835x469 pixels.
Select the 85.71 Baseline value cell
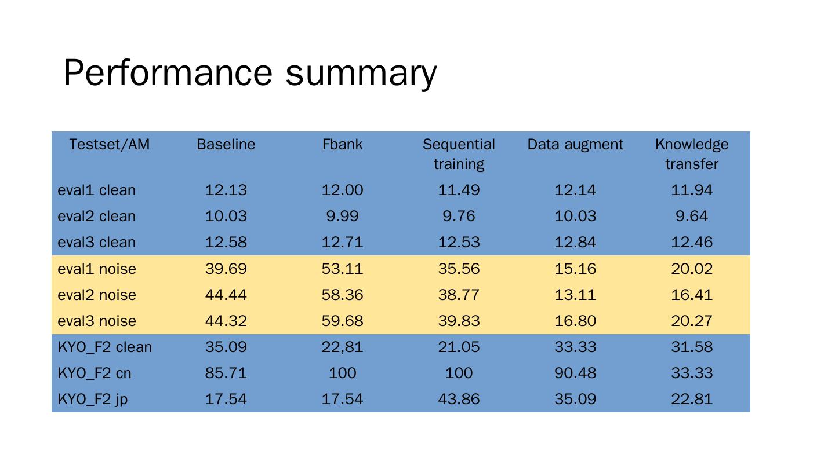[x=226, y=373]
